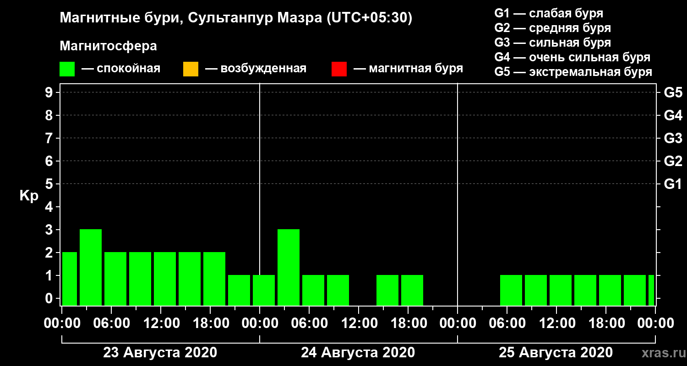Click the 'Магнитосфера' heading
This screenshot has width=687, height=366.
coord(108,46)
